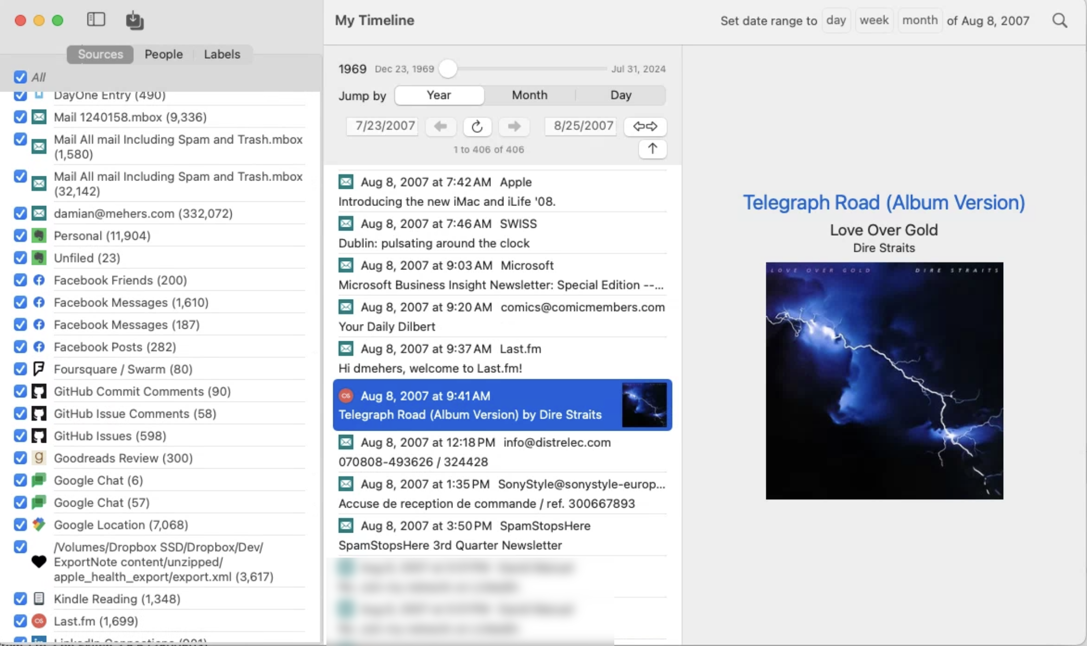Click Last.fm icon on Telegraph Road entry

point(346,396)
